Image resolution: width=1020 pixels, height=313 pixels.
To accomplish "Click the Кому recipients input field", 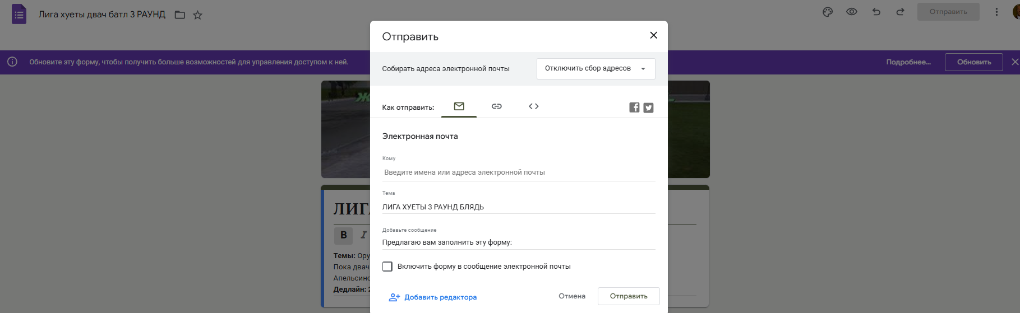I will tap(518, 172).
